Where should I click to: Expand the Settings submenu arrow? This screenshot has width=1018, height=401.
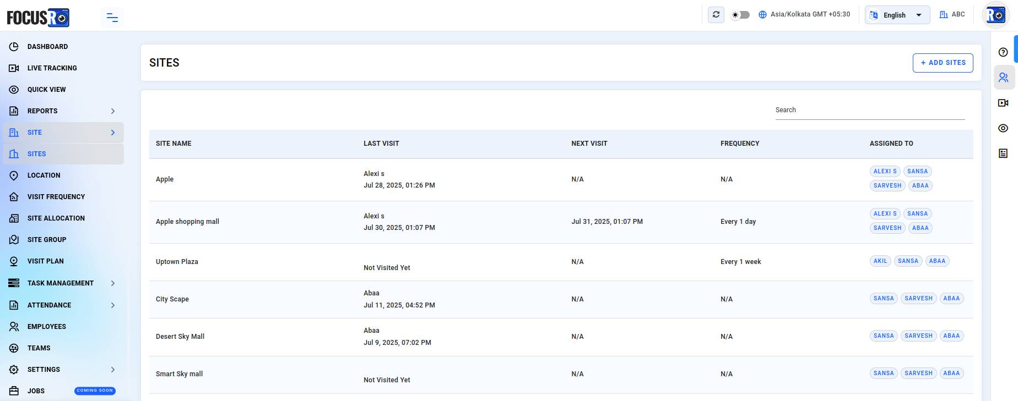click(113, 370)
